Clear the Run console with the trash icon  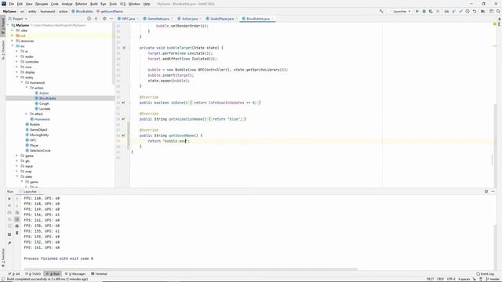(x=17, y=233)
